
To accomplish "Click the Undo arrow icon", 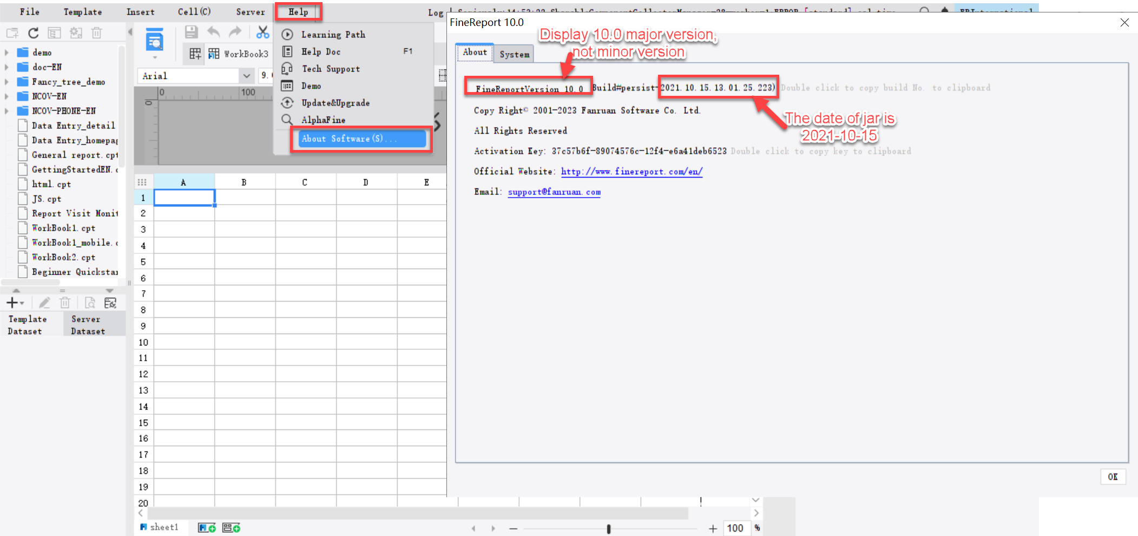I will pos(214,32).
